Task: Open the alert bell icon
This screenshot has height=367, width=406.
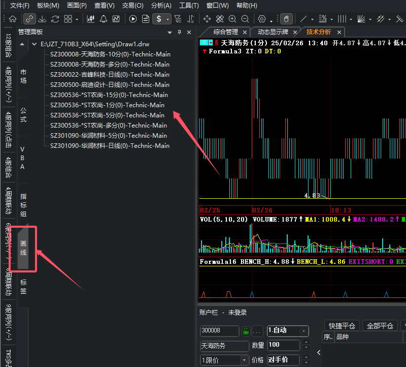Action: point(104,19)
